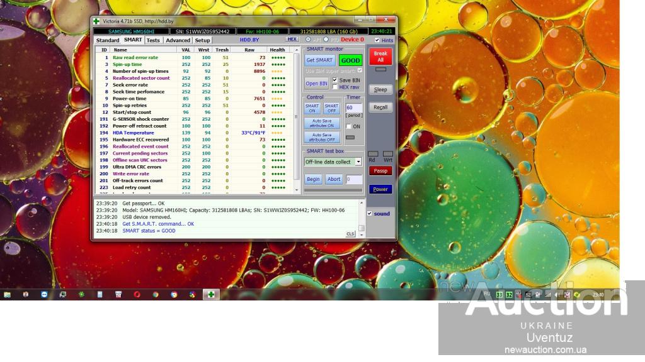
Task: Sort by the Raw column header
Action: point(249,50)
